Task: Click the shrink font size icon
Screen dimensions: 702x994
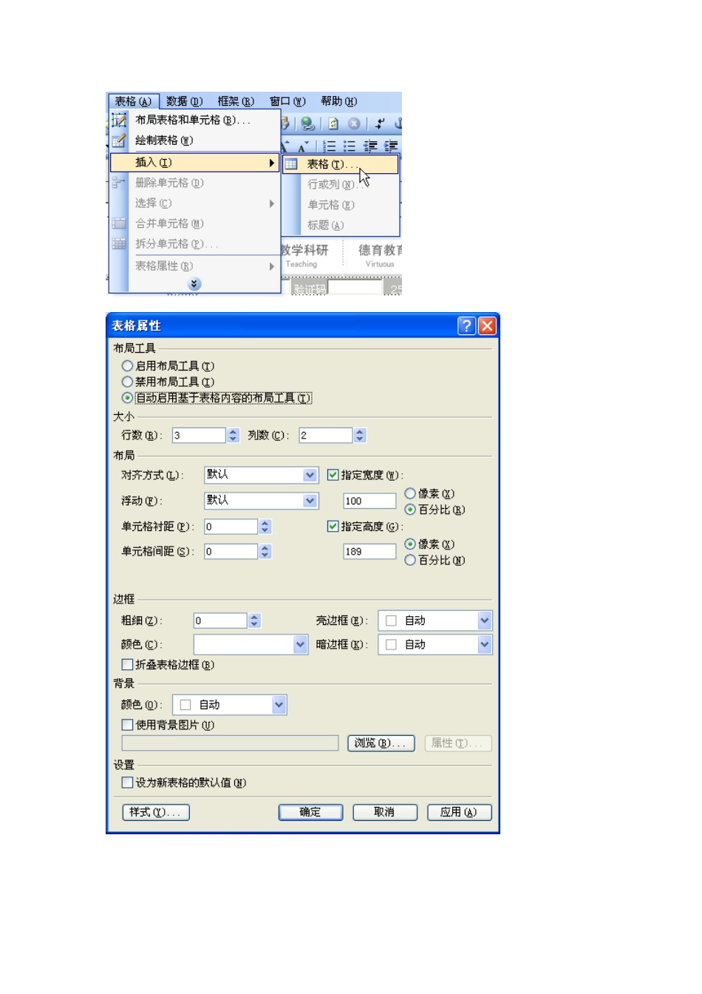Action: [302, 146]
